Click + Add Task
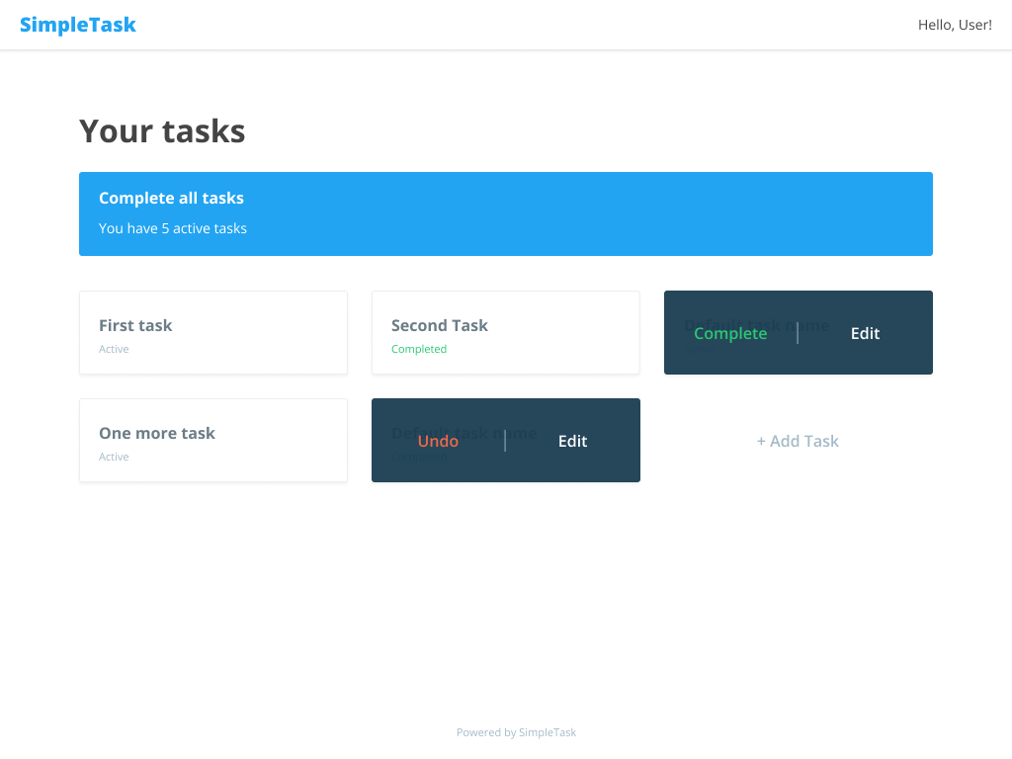This screenshot has height=759, width=1012. tap(798, 441)
